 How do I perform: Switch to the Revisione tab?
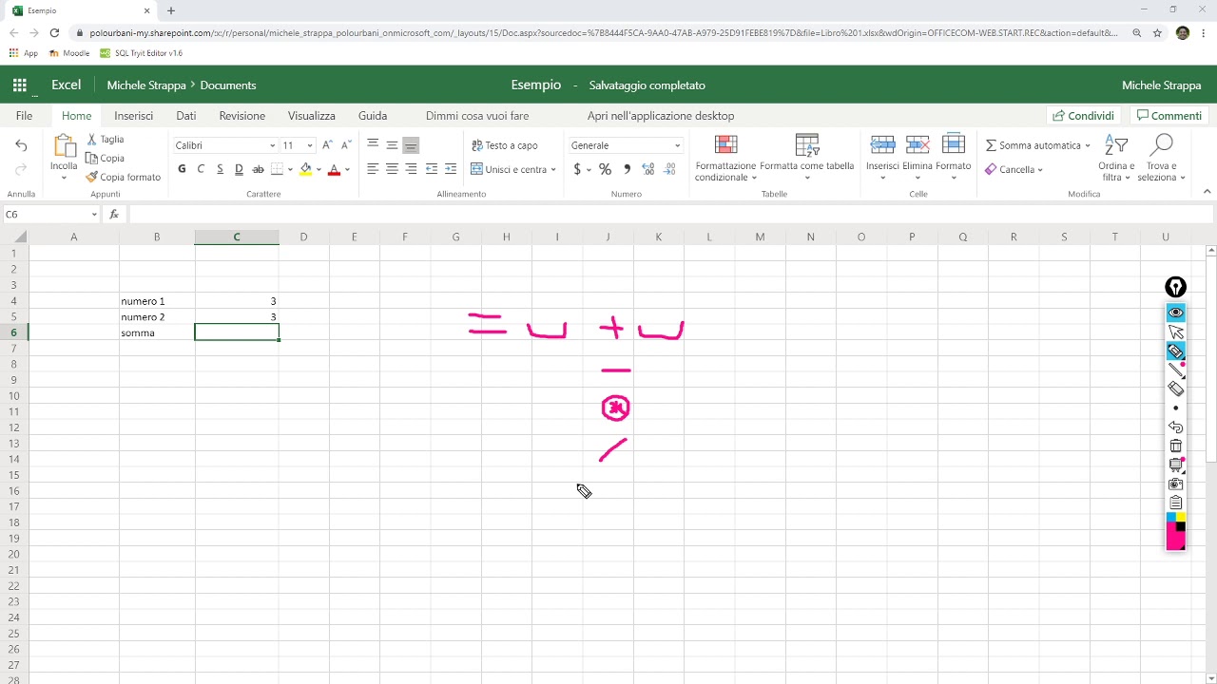(242, 116)
